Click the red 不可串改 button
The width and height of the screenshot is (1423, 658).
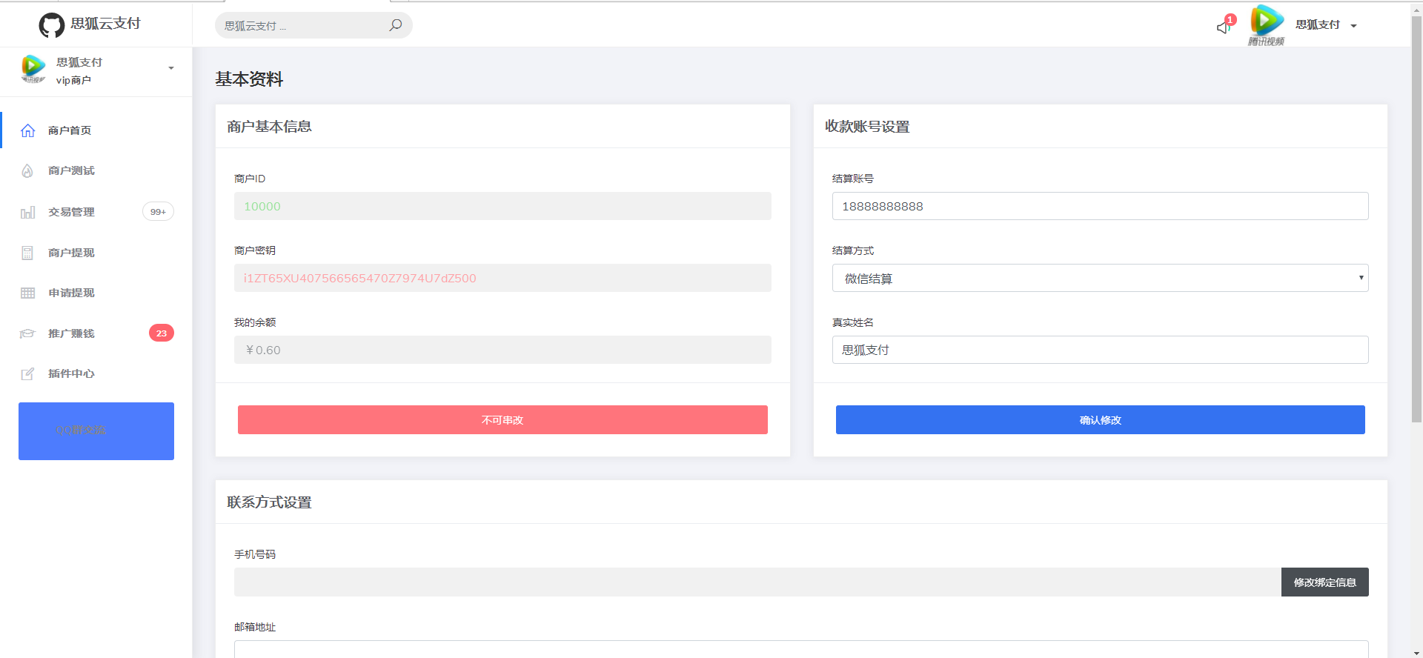(502, 420)
